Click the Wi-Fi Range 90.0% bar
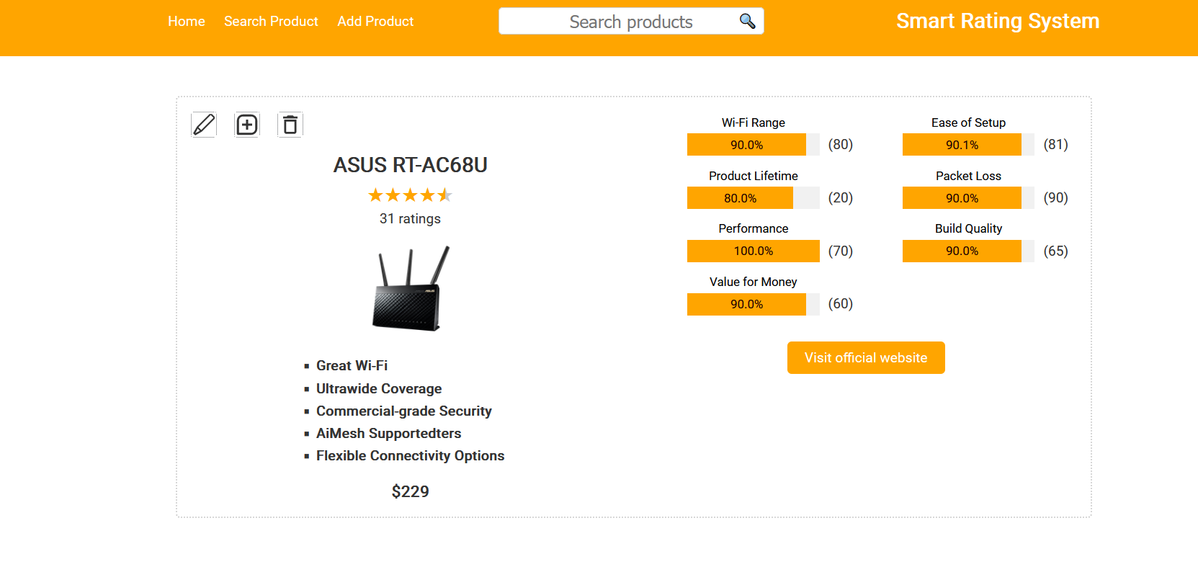This screenshot has height=585, width=1198. click(x=754, y=145)
